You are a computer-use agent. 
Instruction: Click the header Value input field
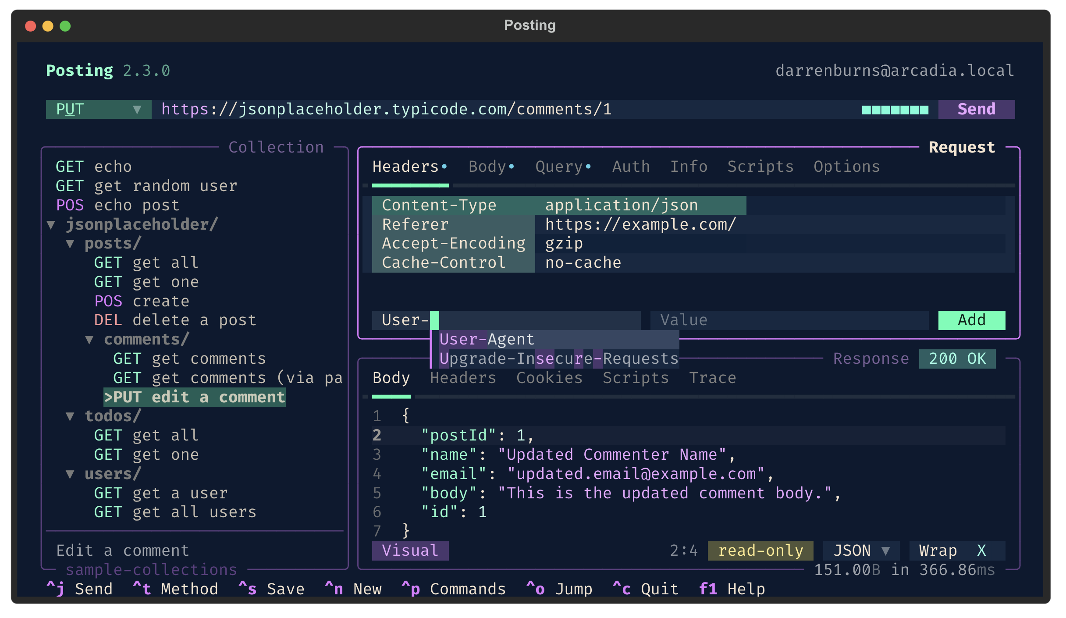[x=789, y=320]
